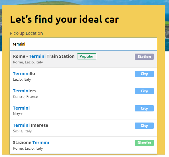The width and height of the screenshot is (169, 157).
Task: Click the City badge beside Termini Imerese
Action: point(144,126)
